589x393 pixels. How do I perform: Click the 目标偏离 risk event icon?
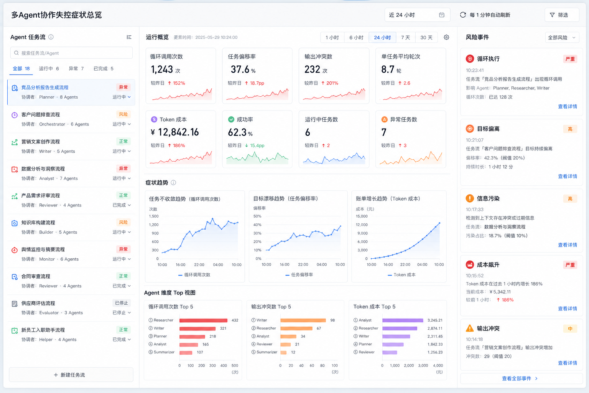[470, 129]
